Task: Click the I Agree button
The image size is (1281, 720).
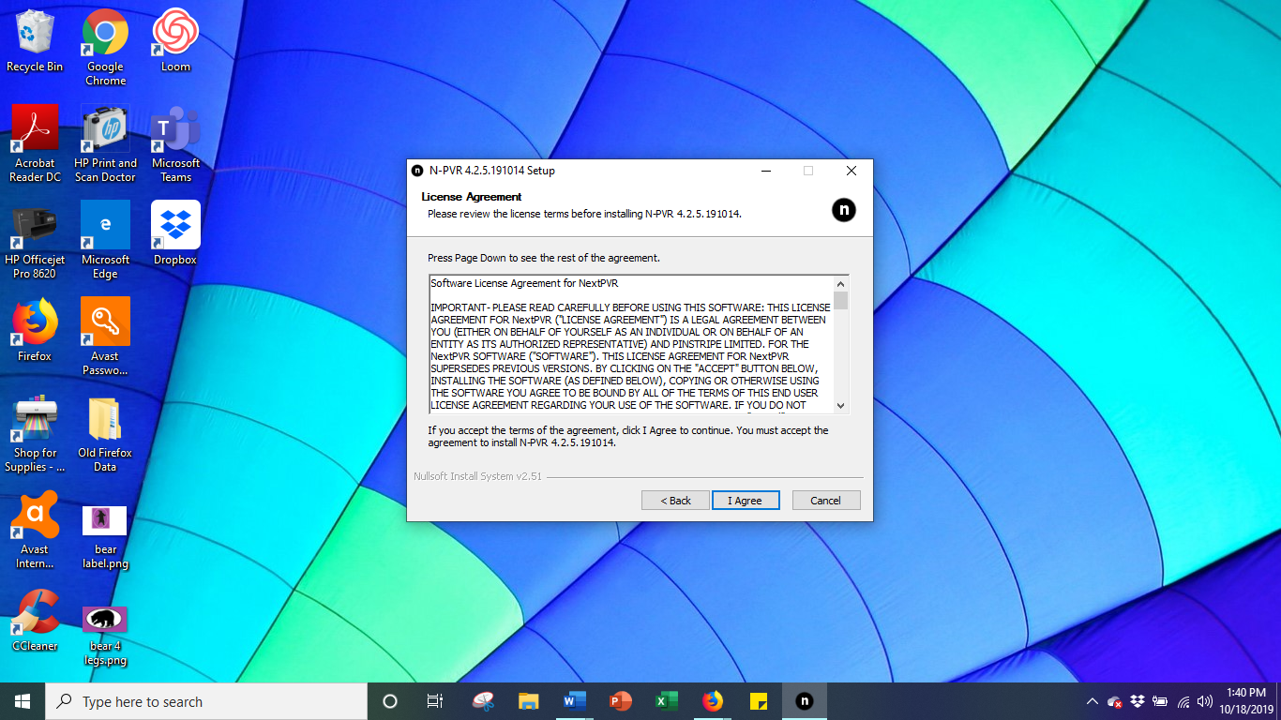Action: [746, 501]
